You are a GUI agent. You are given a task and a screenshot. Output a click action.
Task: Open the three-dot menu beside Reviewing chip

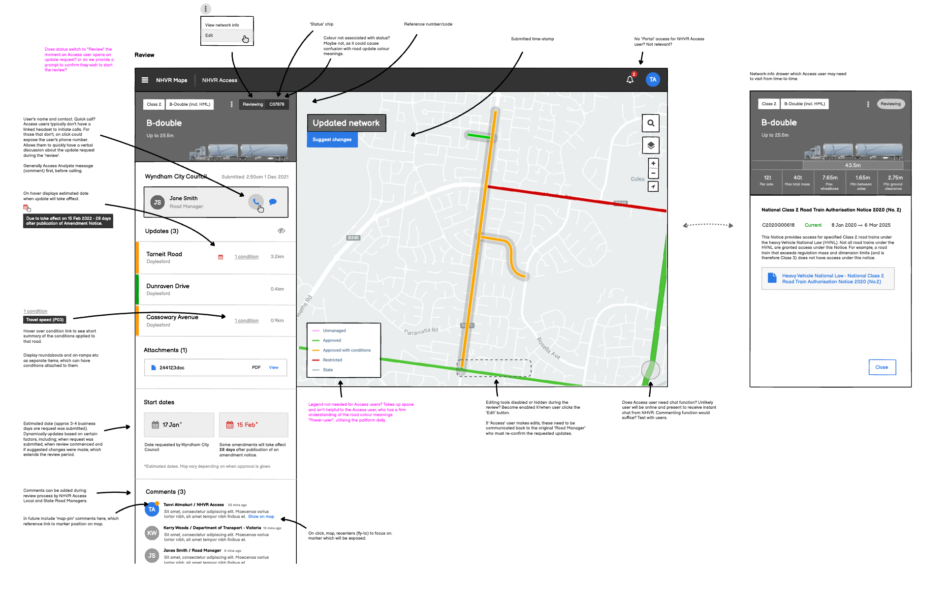click(231, 104)
